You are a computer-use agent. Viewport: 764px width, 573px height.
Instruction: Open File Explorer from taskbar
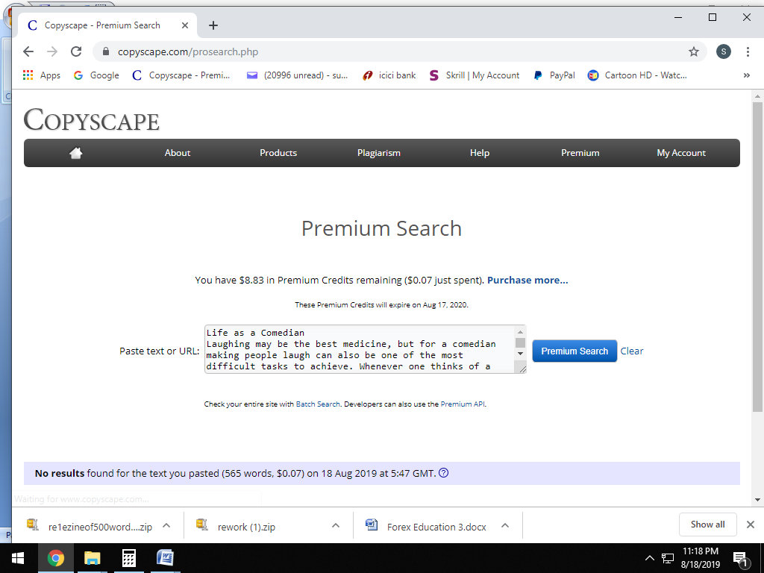[92, 558]
